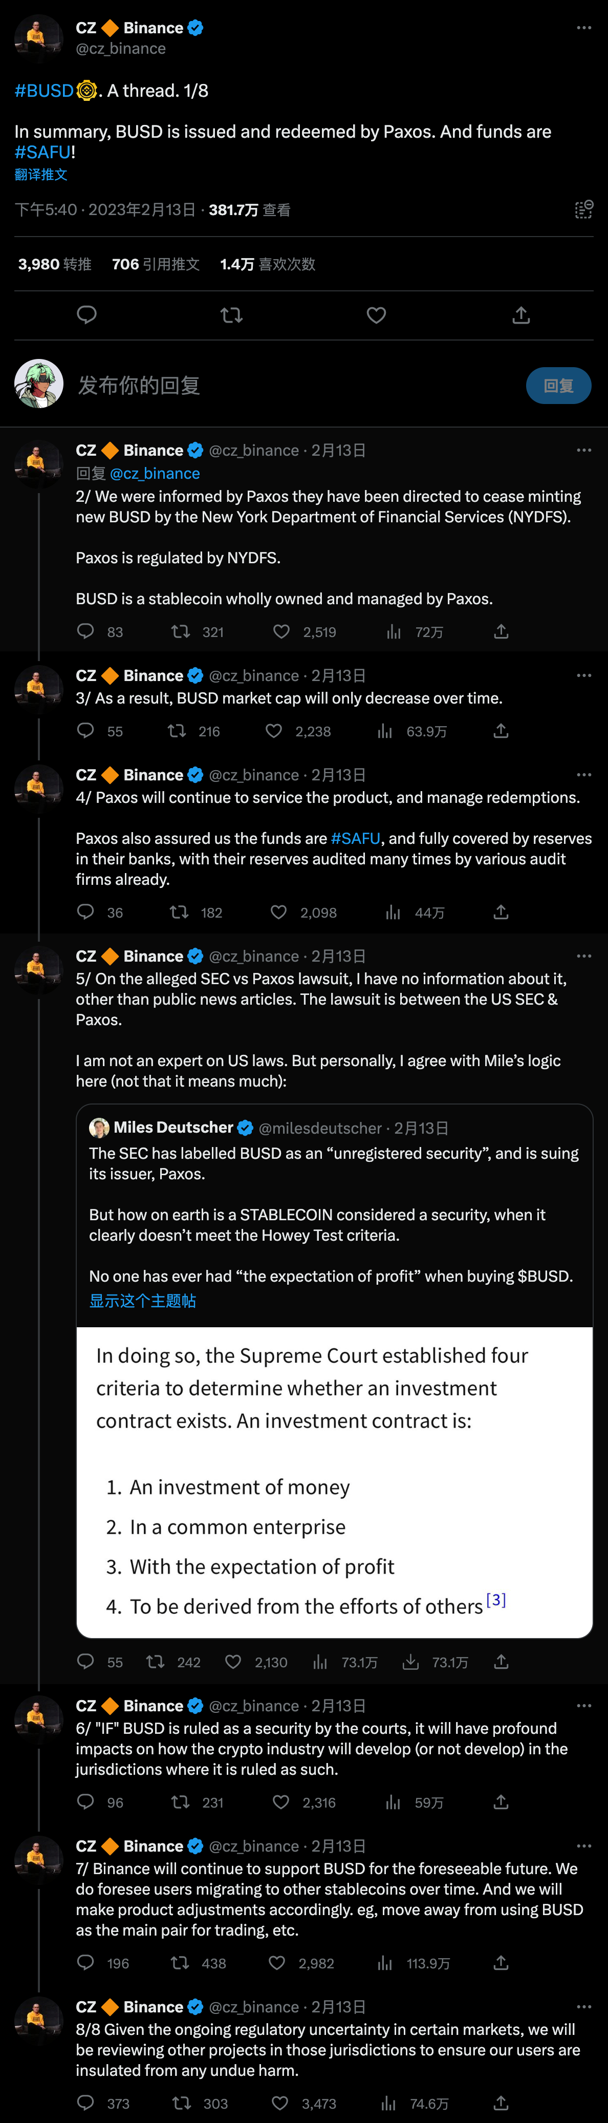Reply to the 7/ Binance support tweet
The width and height of the screenshot is (608, 2123).
85,1963
